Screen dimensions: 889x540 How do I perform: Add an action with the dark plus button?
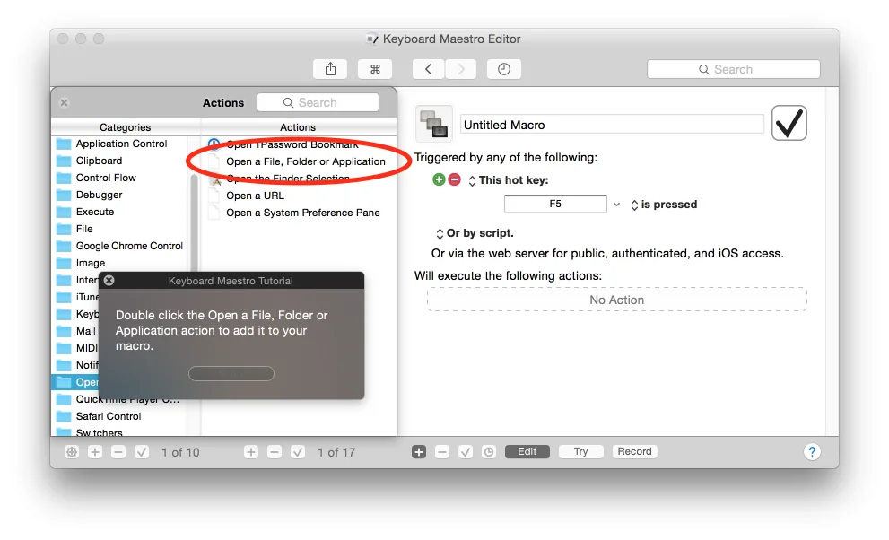tap(419, 451)
